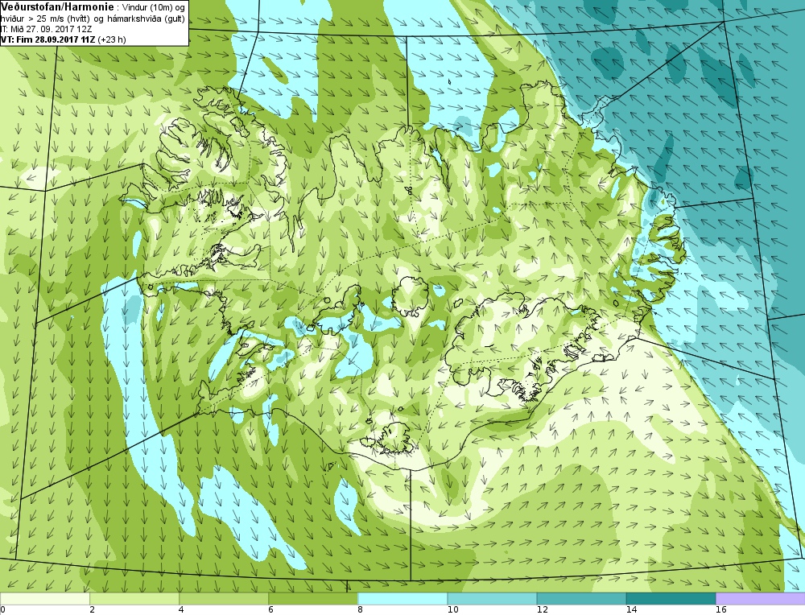Image resolution: width=805 pixels, height=615 pixels.
Task: Click the legend scale label '14'
Action: [631, 610]
